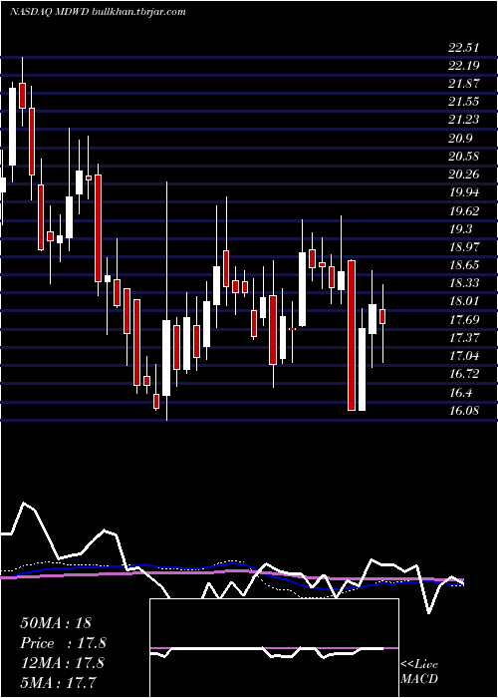Click the 19.62 price axis label
This screenshot has height=698, width=498.
[464, 211]
